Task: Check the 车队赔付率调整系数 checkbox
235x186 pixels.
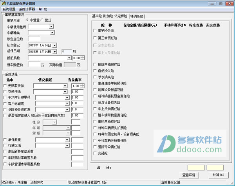Action: (5, 158)
